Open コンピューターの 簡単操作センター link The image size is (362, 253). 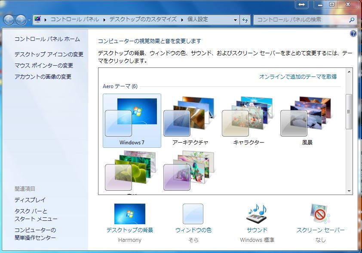(x=35, y=234)
